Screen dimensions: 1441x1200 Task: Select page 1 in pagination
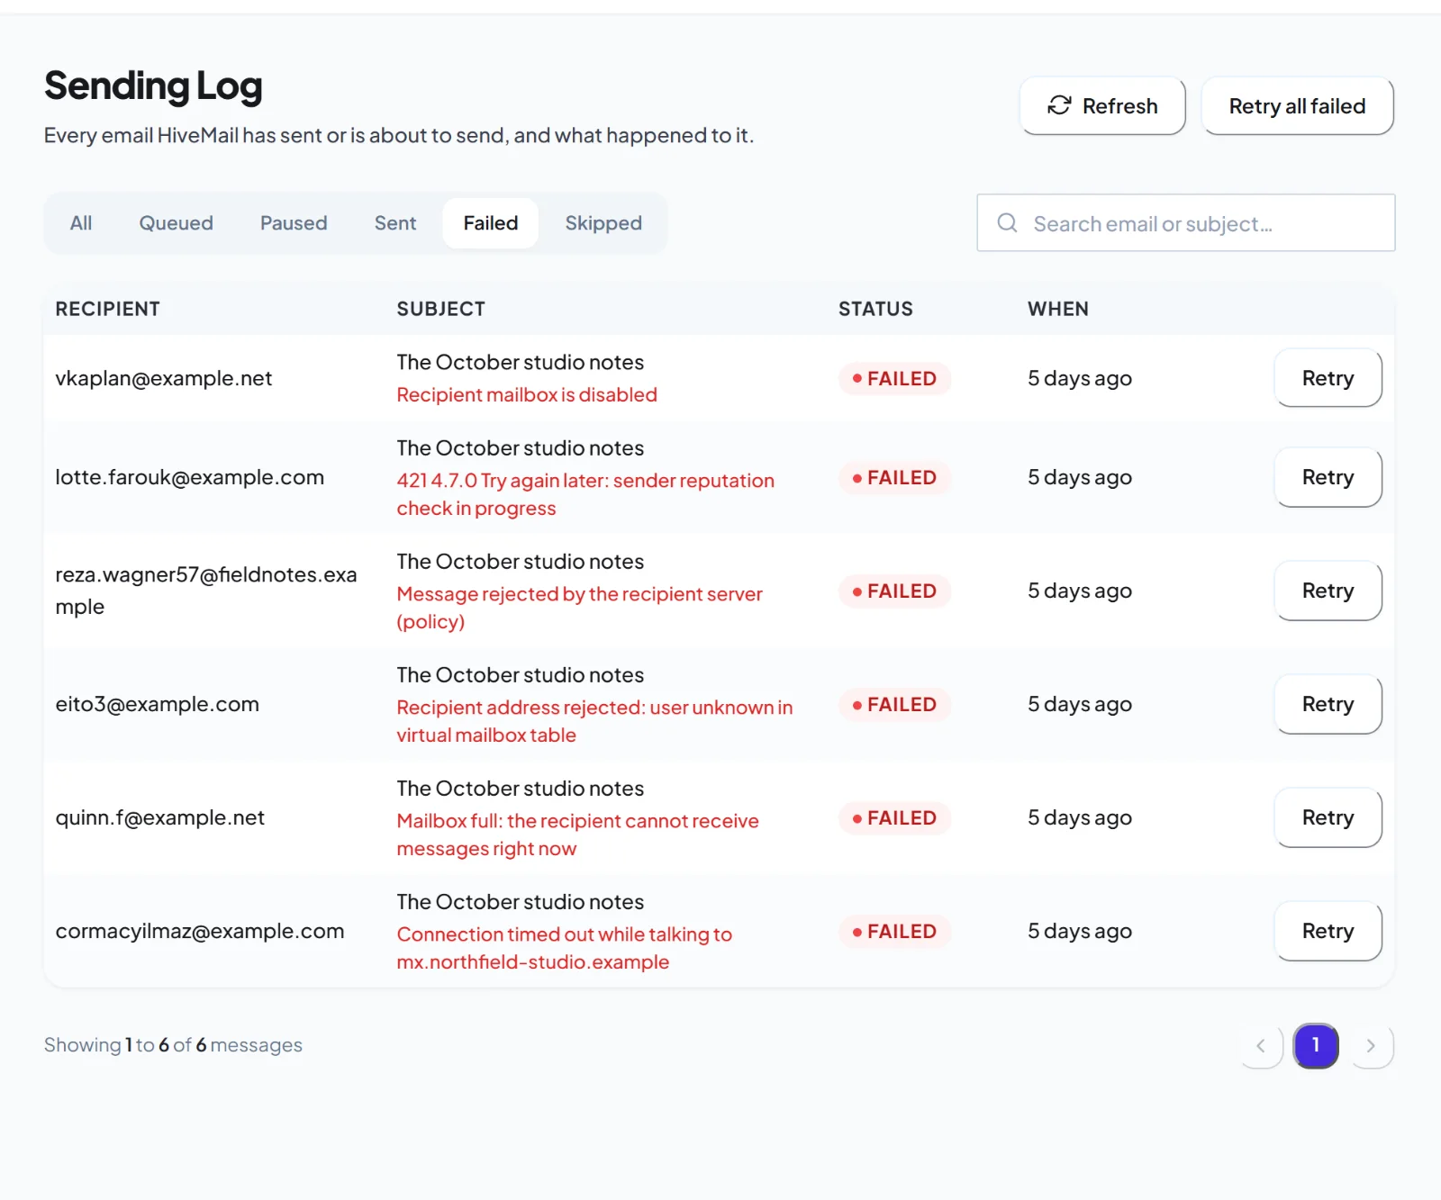[1316, 1045]
